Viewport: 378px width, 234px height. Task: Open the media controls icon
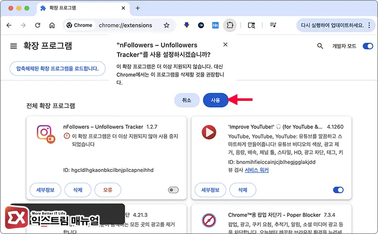(x=273, y=25)
